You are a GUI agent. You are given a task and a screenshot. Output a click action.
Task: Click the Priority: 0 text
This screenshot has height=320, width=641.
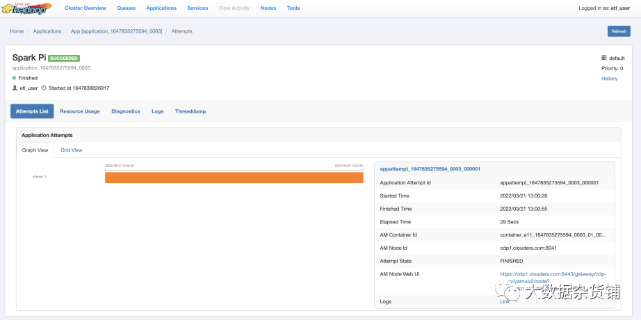(612, 68)
